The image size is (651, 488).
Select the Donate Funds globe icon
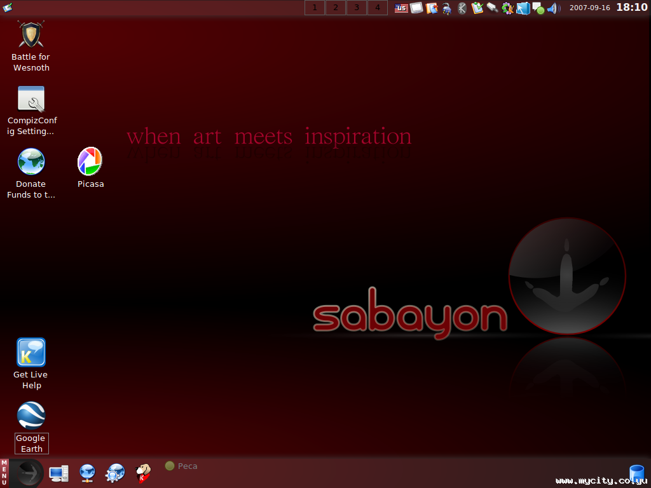31,162
